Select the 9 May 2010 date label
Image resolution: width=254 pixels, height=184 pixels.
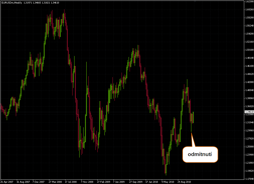pyautogui.click(x=168, y=182)
